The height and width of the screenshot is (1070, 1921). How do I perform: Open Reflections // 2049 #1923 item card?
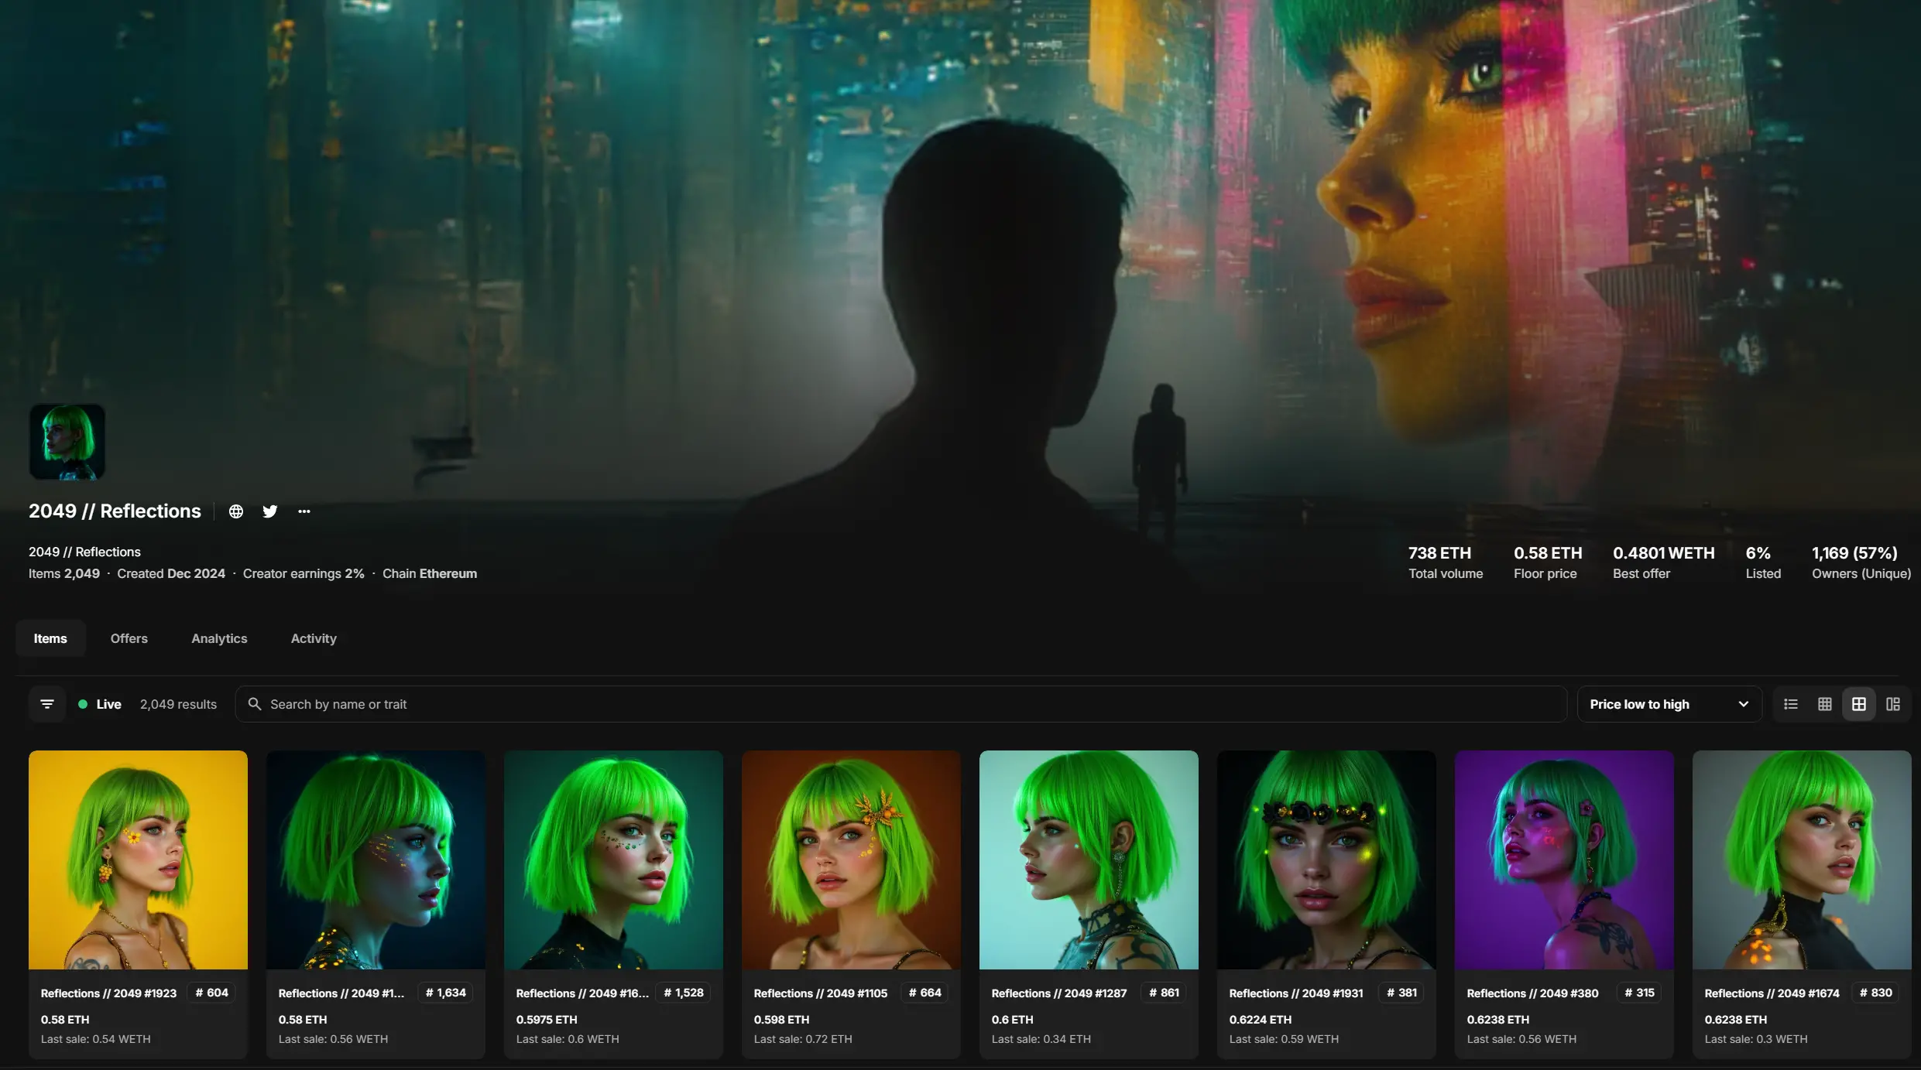click(x=138, y=860)
